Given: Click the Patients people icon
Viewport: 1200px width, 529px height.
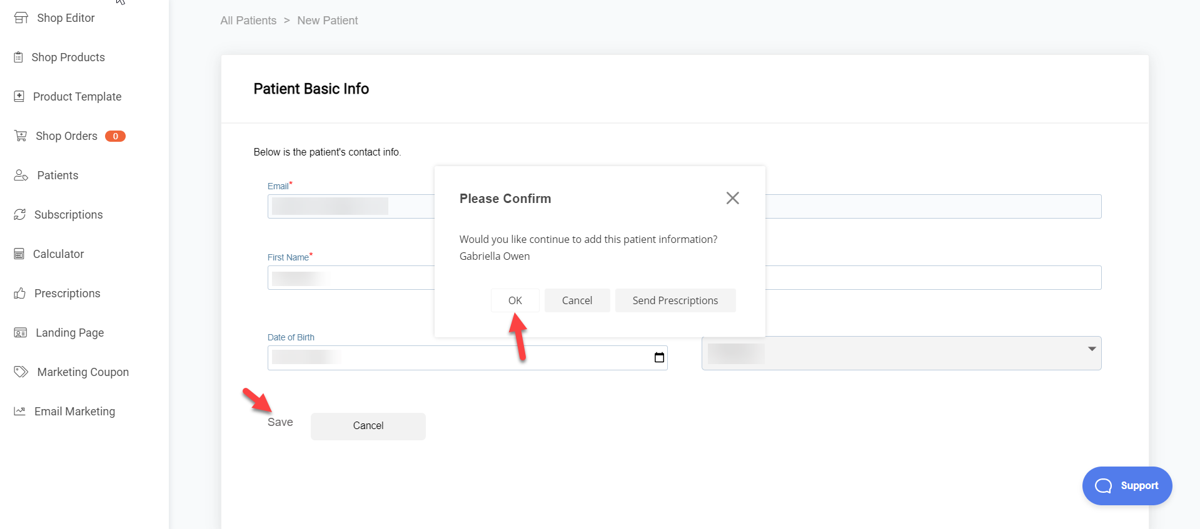Looking at the screenshot, I should click(21, 176).
